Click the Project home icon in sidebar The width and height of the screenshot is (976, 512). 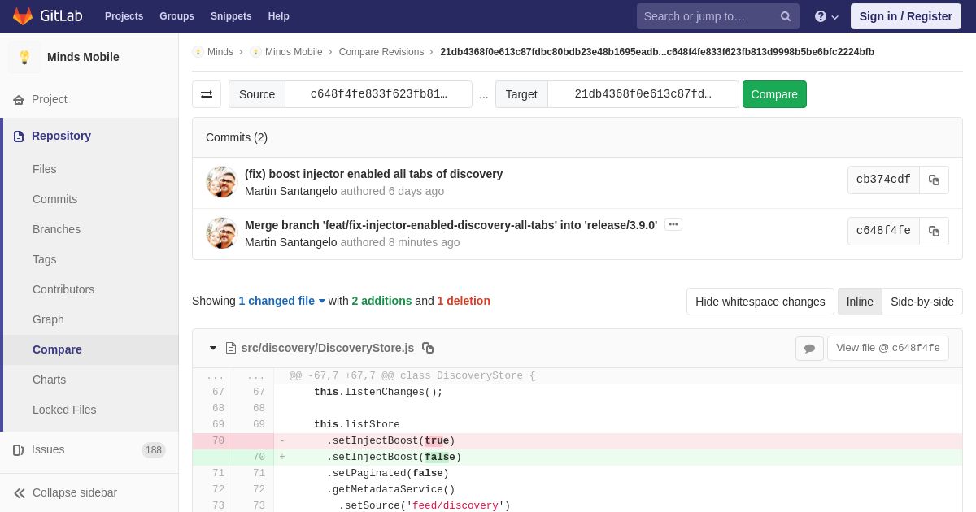click(x=19, y=100)
